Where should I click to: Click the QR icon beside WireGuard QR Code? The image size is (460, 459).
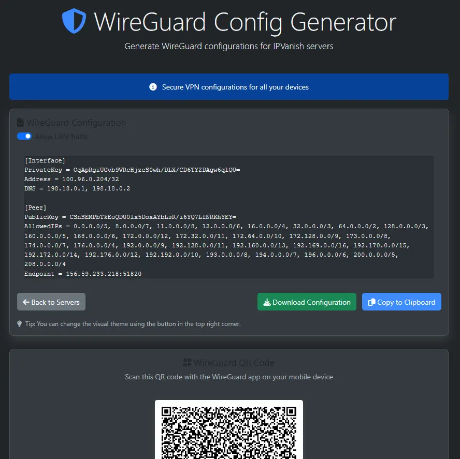(187, 363)
